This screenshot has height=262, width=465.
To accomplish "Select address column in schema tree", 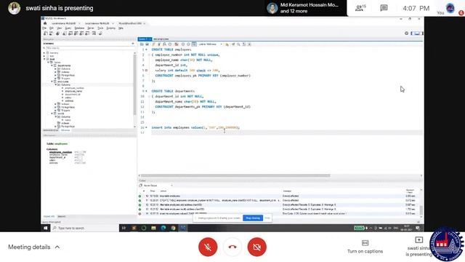I will (69, 101).
